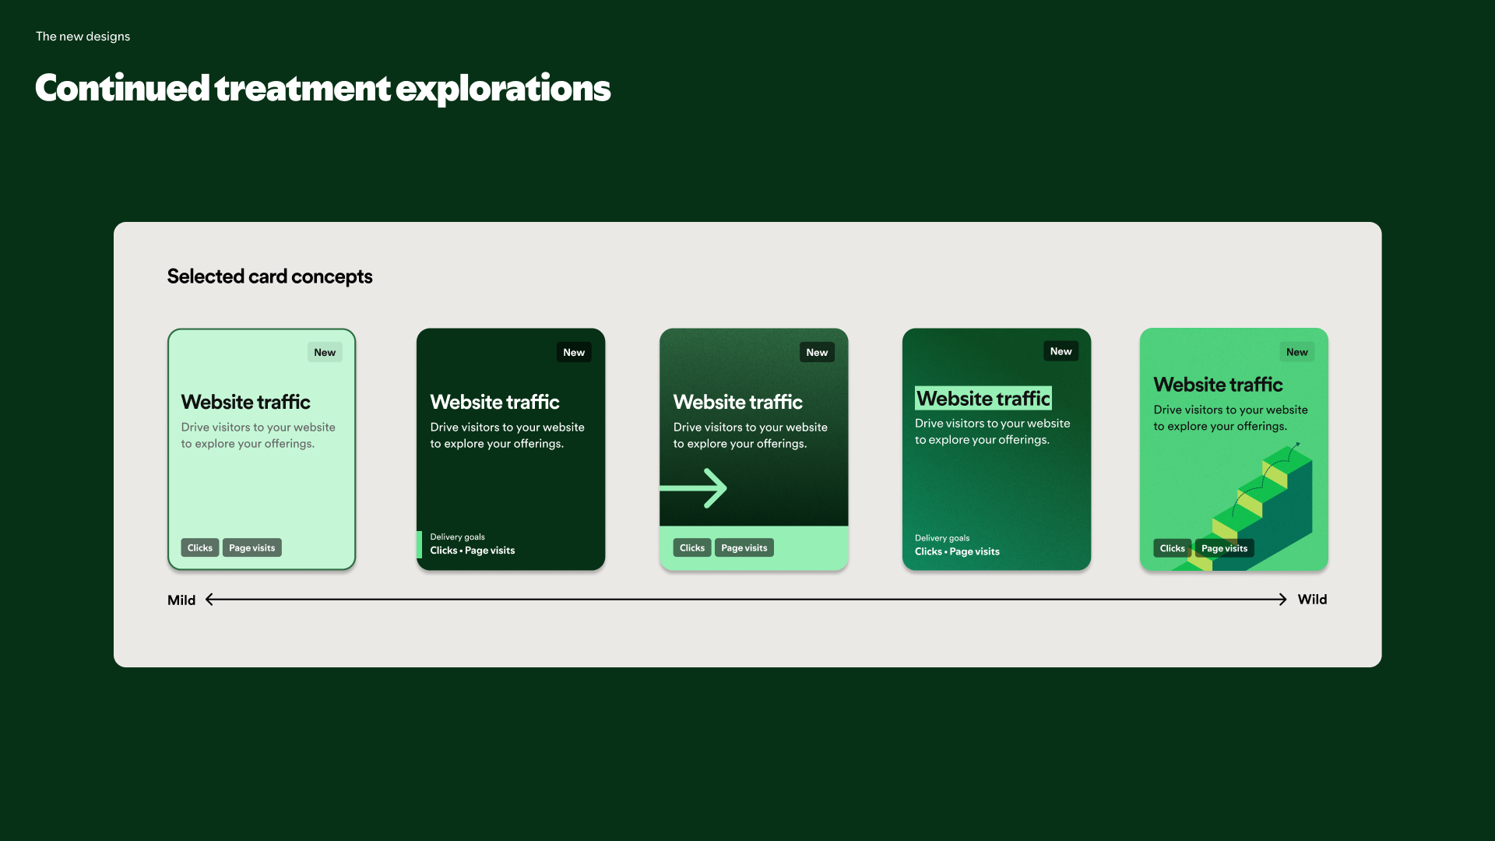
Task: Click the Clicks tag on the staircase card
Action: click(1172, 548)
